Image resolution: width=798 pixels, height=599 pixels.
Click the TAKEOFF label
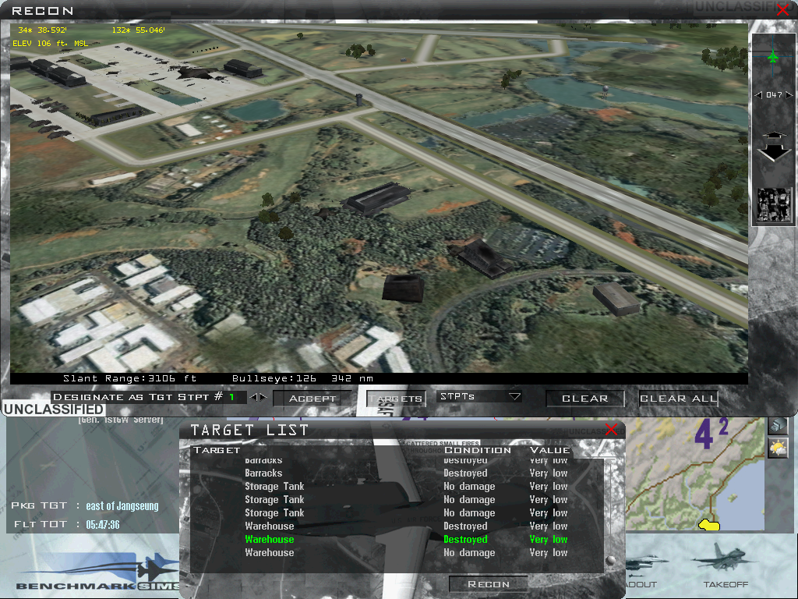click(726, 584)
